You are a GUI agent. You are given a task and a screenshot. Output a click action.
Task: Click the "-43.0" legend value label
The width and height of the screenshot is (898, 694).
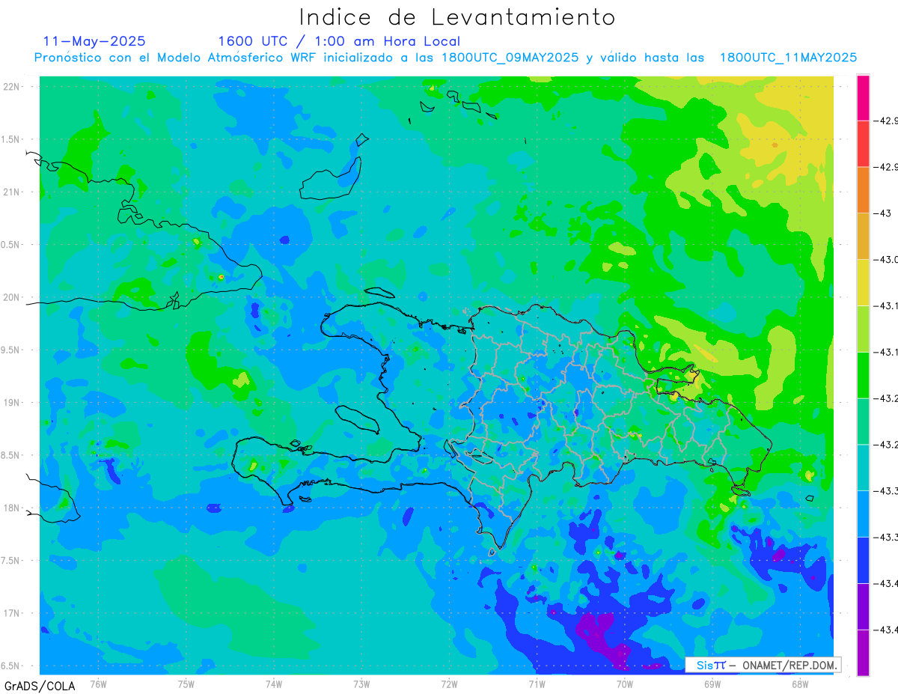885,260
